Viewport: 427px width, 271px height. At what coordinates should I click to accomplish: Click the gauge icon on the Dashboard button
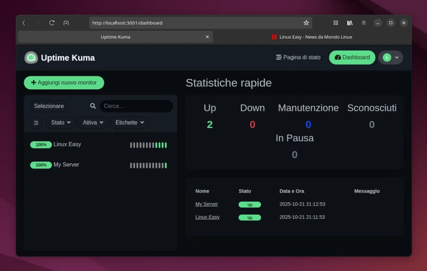pos(337,57)
